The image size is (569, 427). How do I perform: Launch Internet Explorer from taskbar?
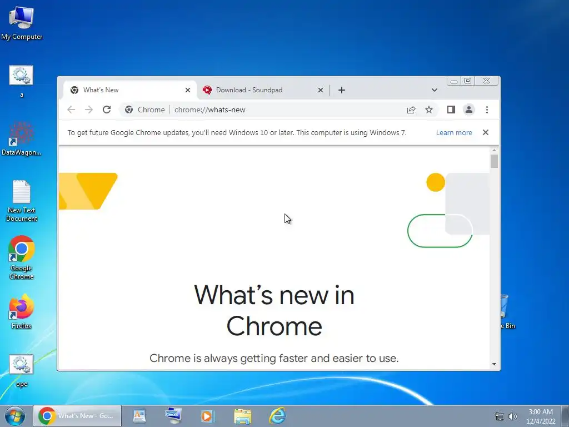pyautogui.click(x=278, y=416)
